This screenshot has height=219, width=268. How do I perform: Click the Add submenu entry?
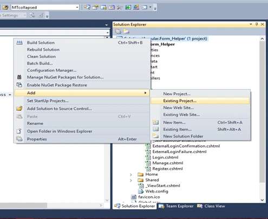[x=82, y=93]
